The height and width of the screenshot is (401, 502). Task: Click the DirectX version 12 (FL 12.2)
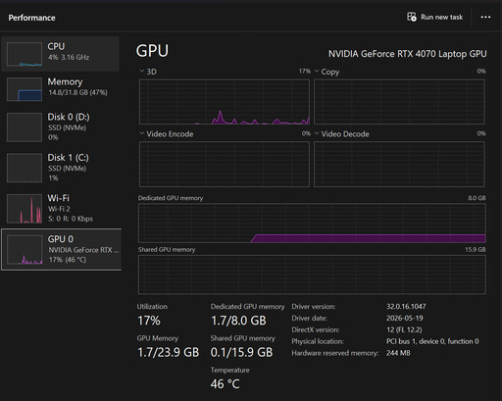(x=404, y=329)
